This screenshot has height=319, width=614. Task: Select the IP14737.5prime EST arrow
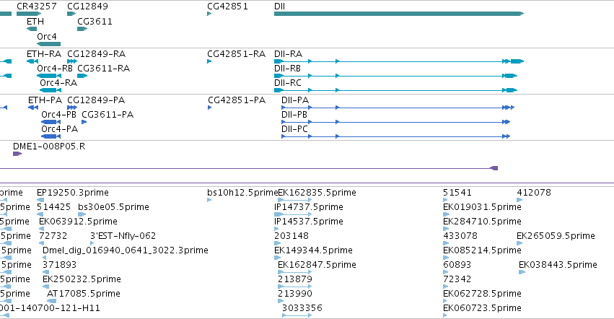(293, 214)
